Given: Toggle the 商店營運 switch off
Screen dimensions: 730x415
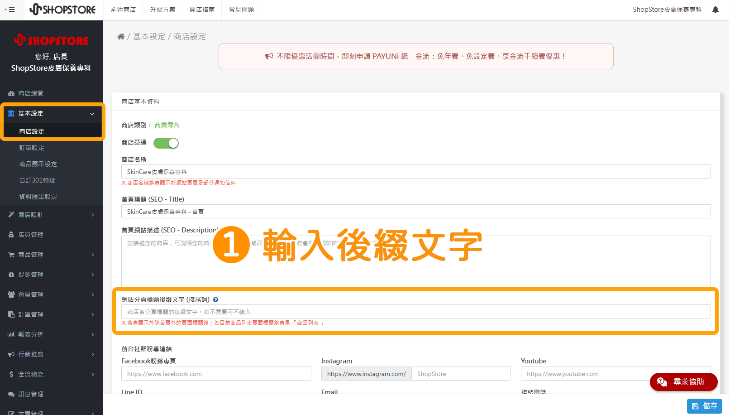Looking at the screenshot, I should [x=166, y=143].
